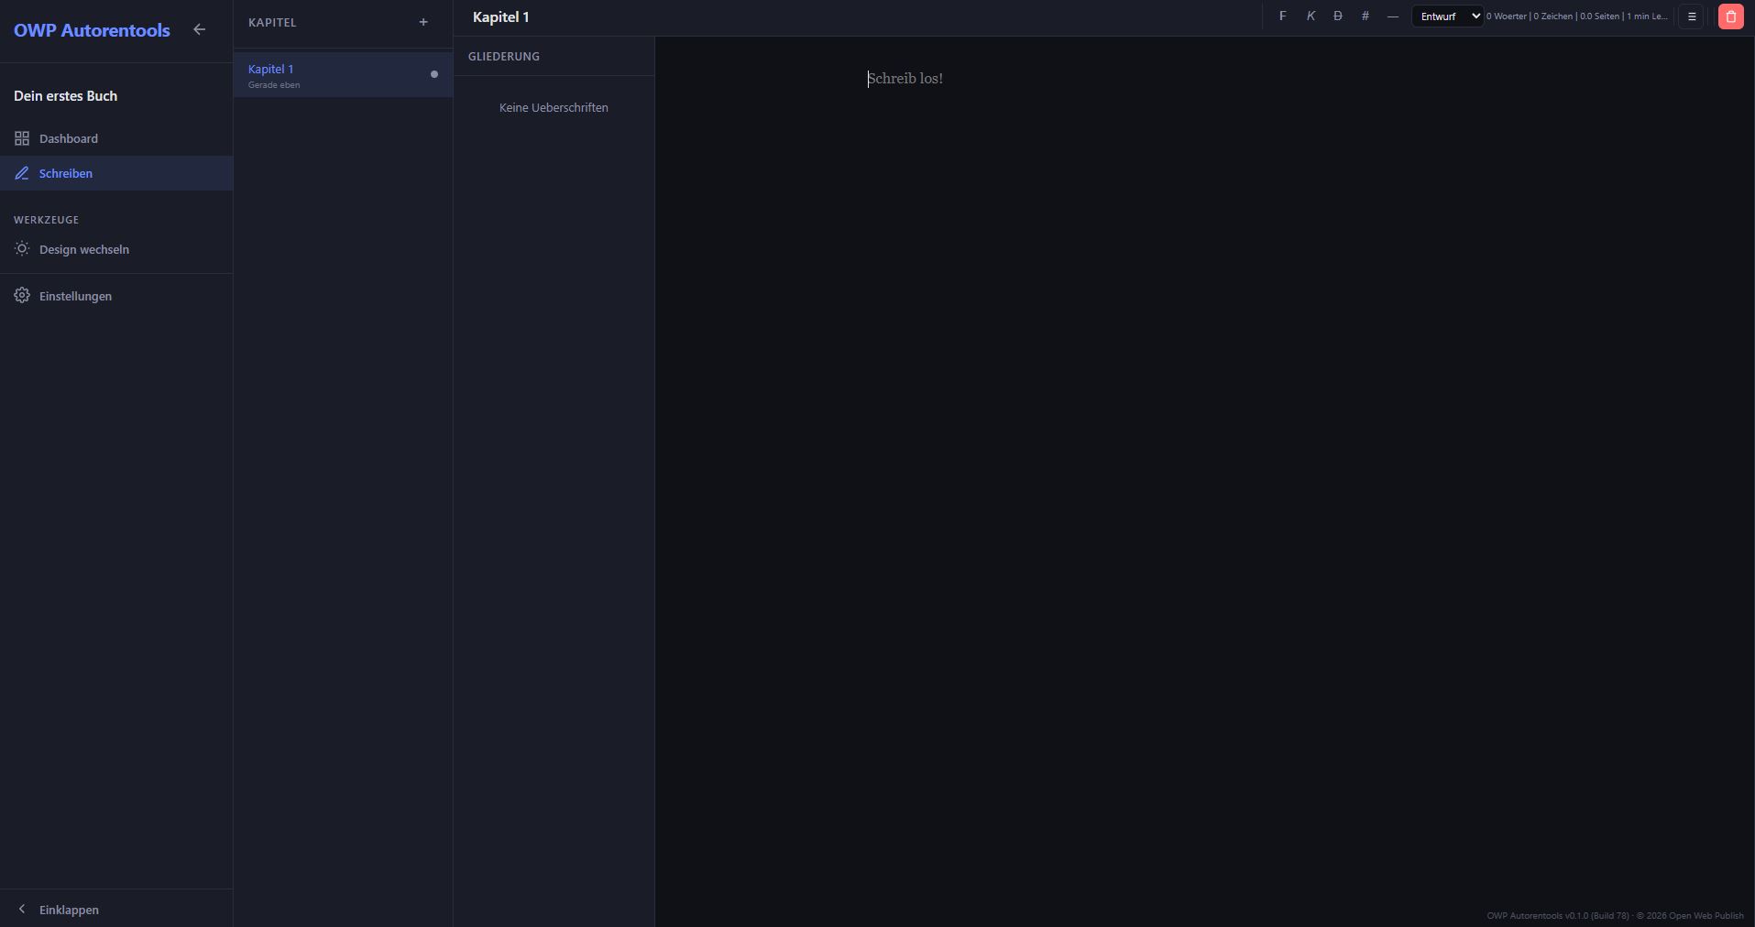Click the OWP Autorentools logo link

92,30
